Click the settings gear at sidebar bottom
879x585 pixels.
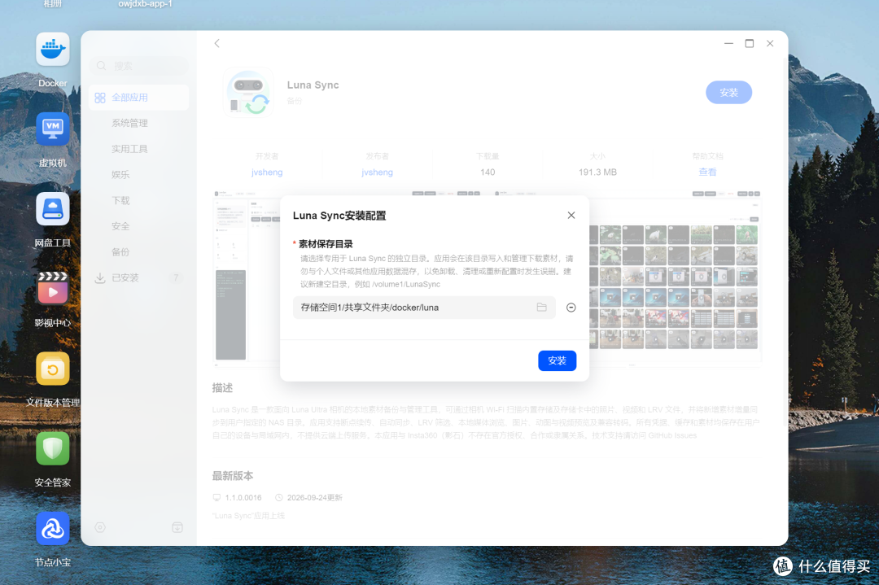(100, 527)
